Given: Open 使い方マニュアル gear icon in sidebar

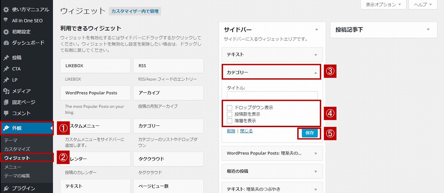Looking at the screenshot, I should point(6,9).
